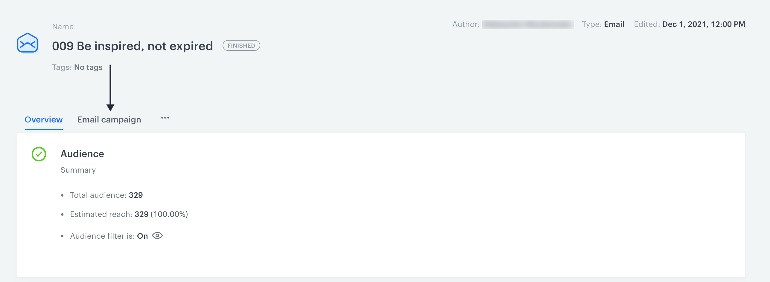Click the Type: Email label
The image size is (770, 282).
(x=603, y=24)
